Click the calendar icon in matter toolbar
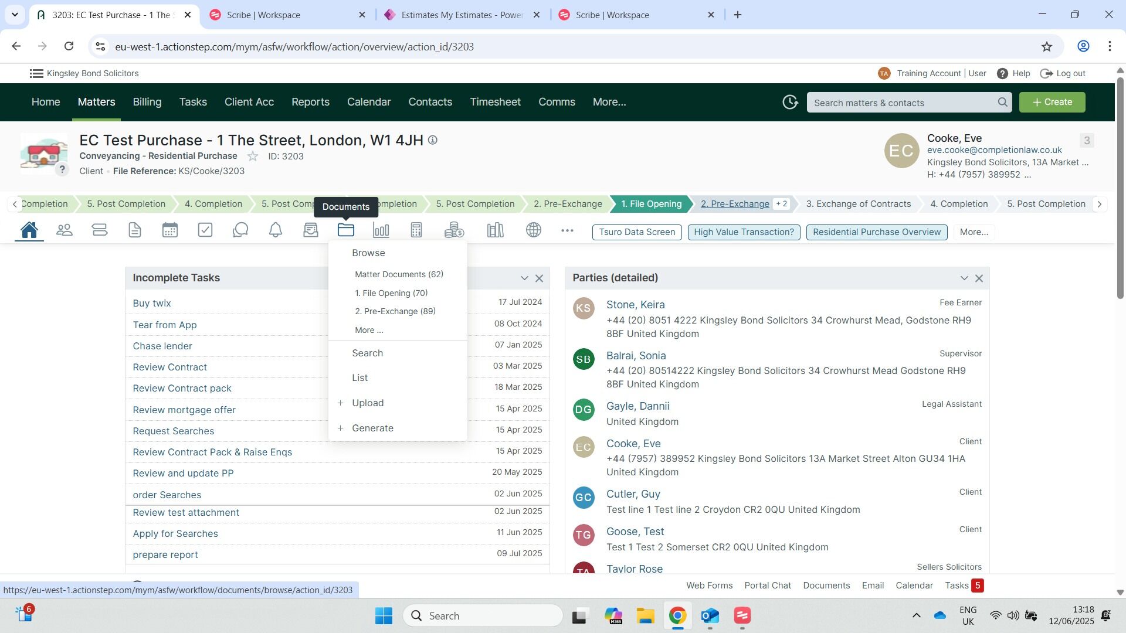 (170, 230)
